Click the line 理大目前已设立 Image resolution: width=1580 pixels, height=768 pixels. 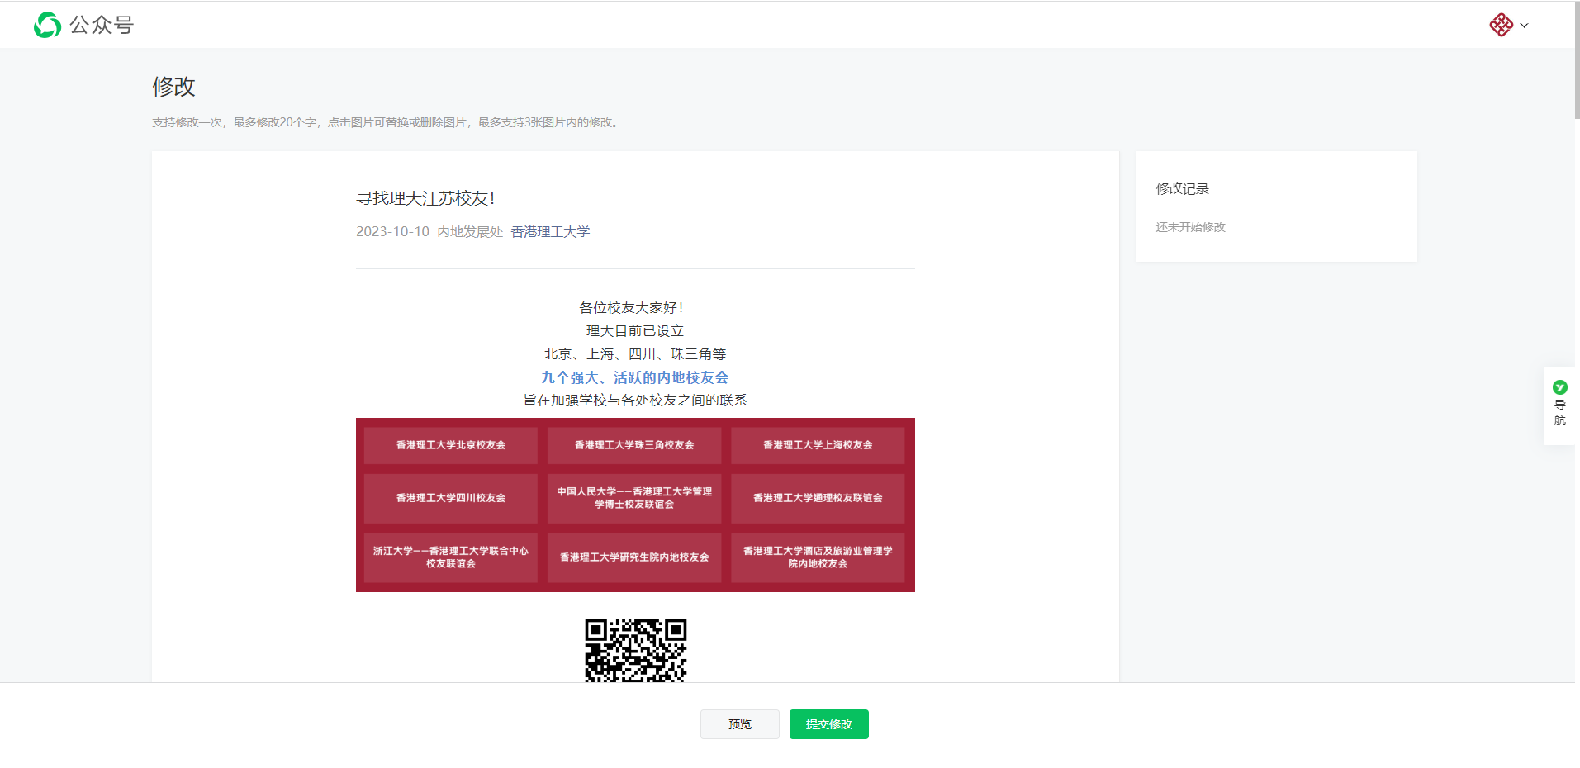coord(635,331)
